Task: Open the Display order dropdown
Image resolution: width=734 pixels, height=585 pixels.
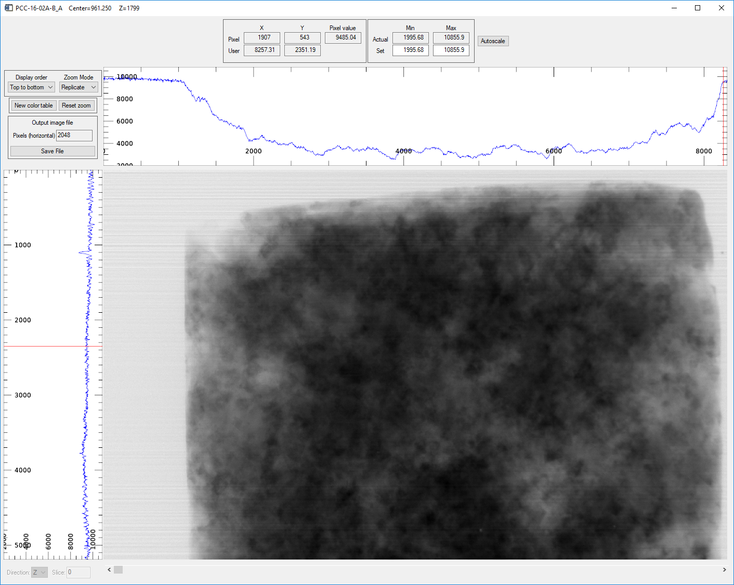Action: [32, 87]
